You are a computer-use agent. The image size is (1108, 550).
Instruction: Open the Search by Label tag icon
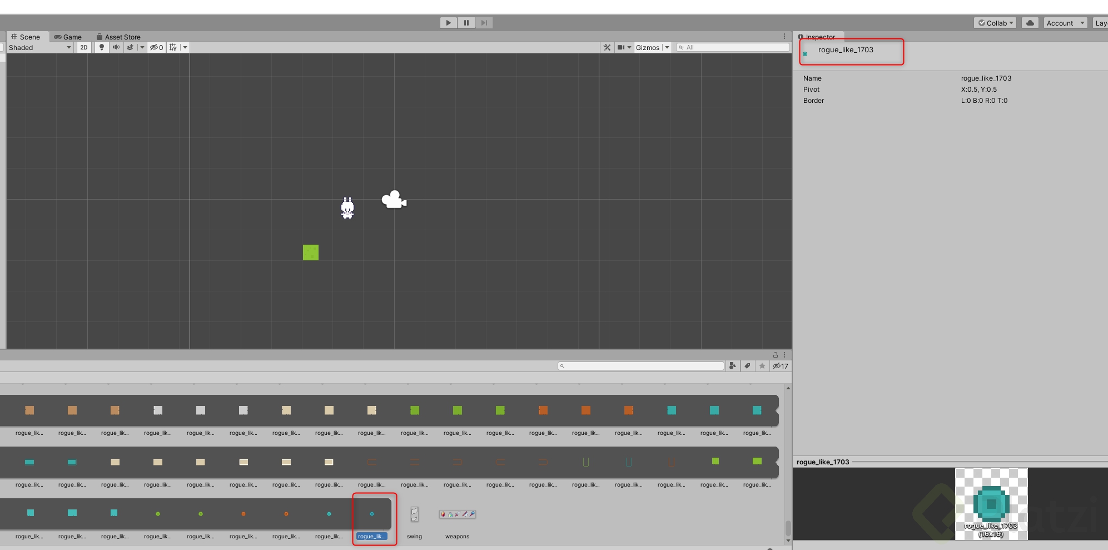point(748,366)
